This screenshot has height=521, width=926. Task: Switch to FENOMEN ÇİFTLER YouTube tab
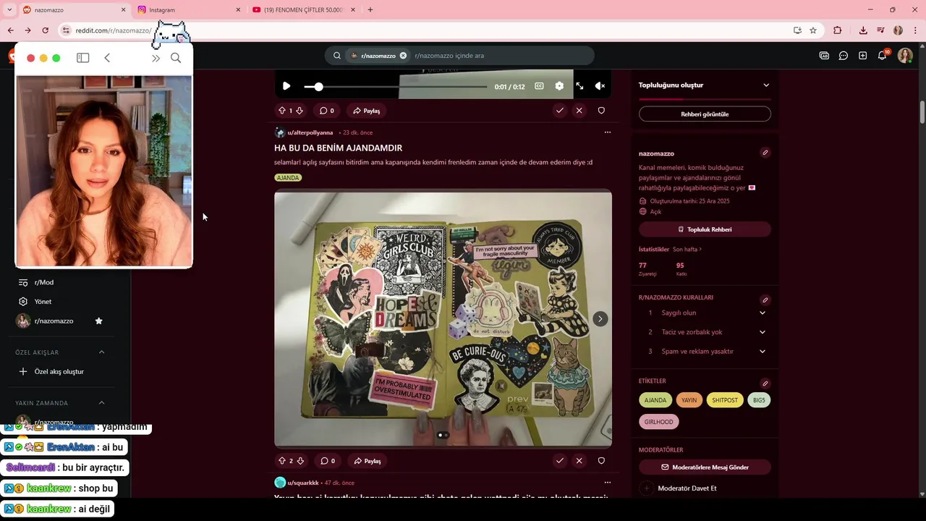click(304, 10)
